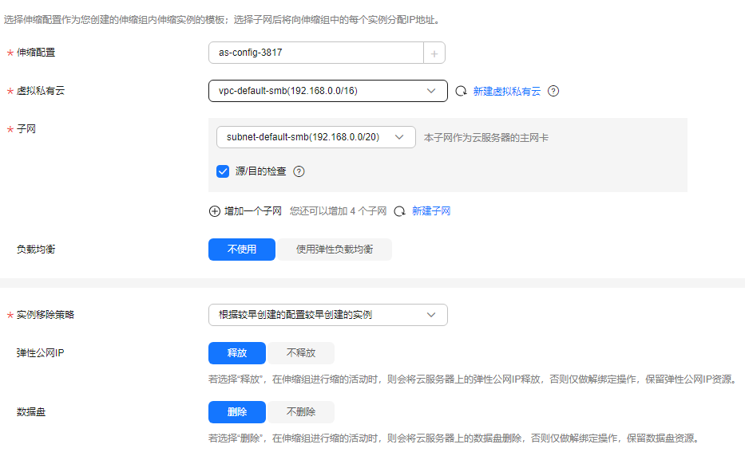Choose 不释放 for 弹性公网IP
This screenshot has width=745, height=456.
click(x=301, y=353)
